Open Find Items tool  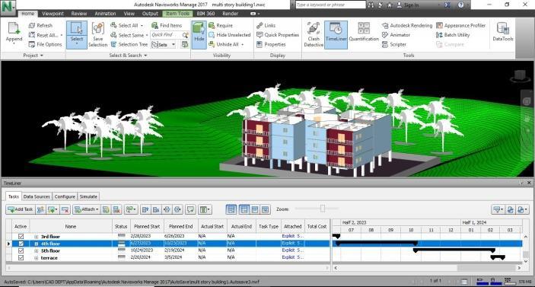pyautogui.click(x=167, y=26)
